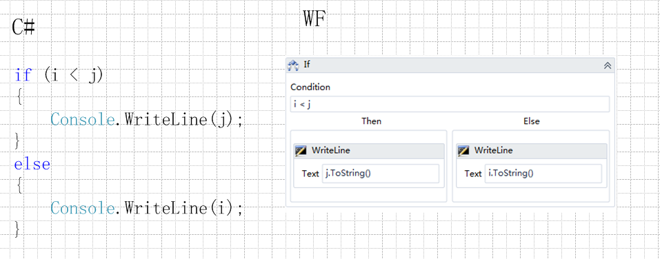Click the WriteLine icon in the Else branch

(463, 151)
